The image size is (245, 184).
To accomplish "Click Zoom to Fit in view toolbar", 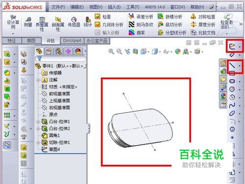I will point(111,52).
